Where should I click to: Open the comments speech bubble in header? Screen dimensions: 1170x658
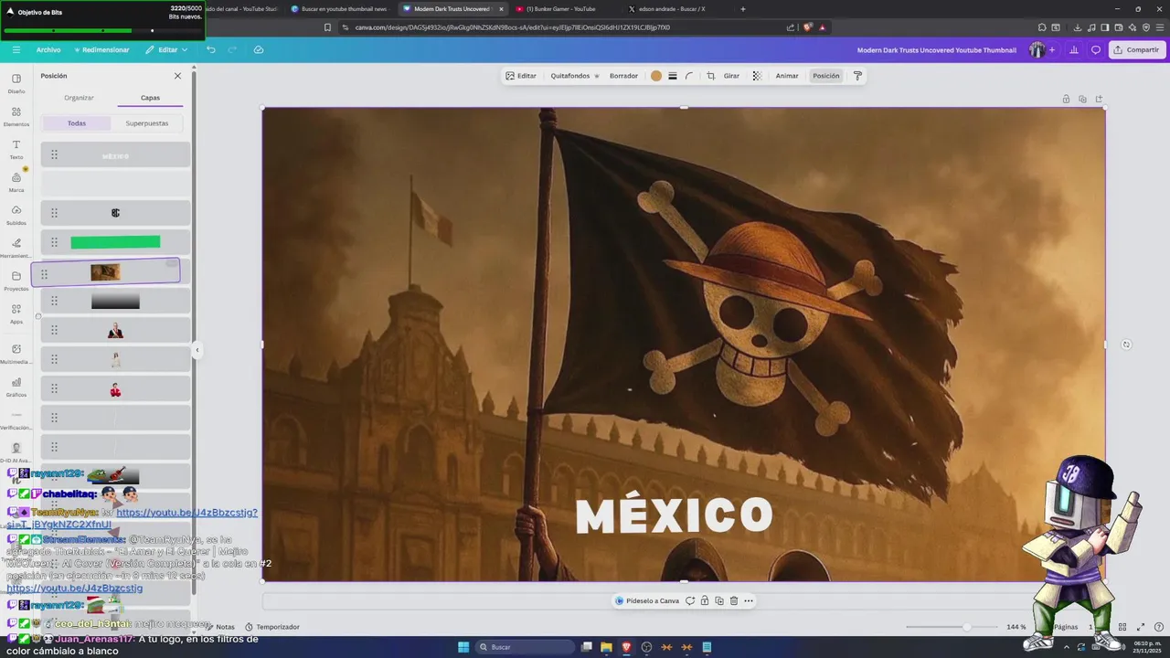click(1096, 49)
